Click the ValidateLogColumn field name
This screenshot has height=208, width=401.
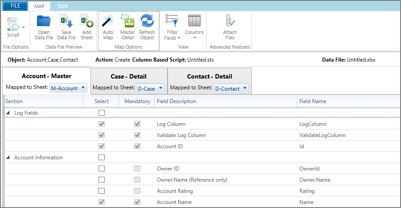[x=323, y=135]
